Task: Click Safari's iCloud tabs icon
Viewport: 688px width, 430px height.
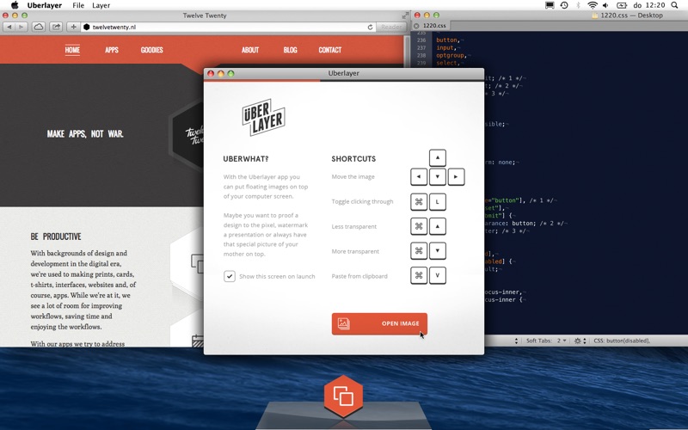Action: click(39, 27)
